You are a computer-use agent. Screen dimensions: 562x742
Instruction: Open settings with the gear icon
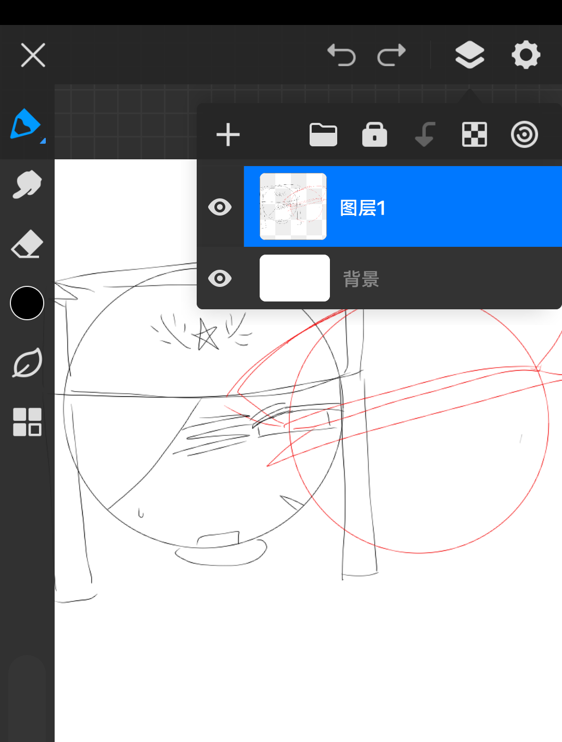[x=526, y=55]
